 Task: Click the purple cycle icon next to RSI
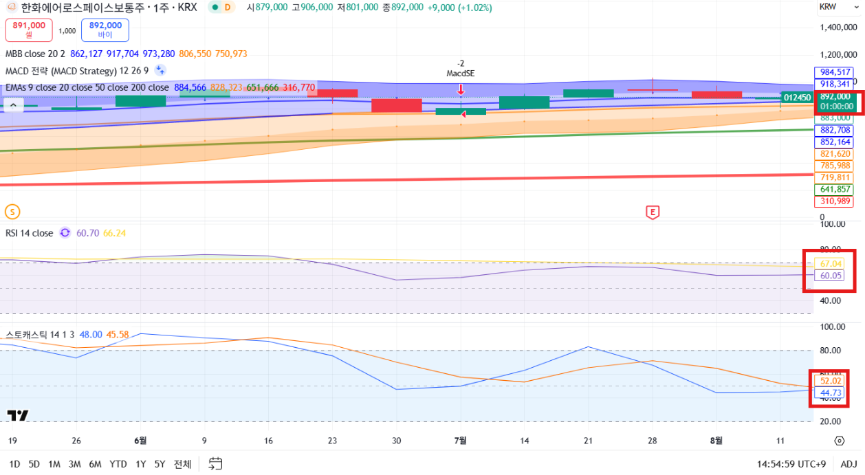click(x=65, y=233)
